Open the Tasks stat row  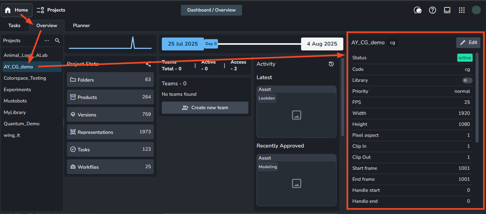(110, 149)
